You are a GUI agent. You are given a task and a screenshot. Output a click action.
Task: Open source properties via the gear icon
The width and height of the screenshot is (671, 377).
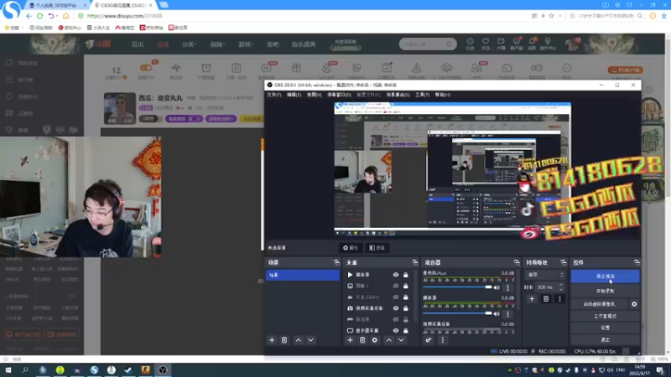tap(375, 340)
